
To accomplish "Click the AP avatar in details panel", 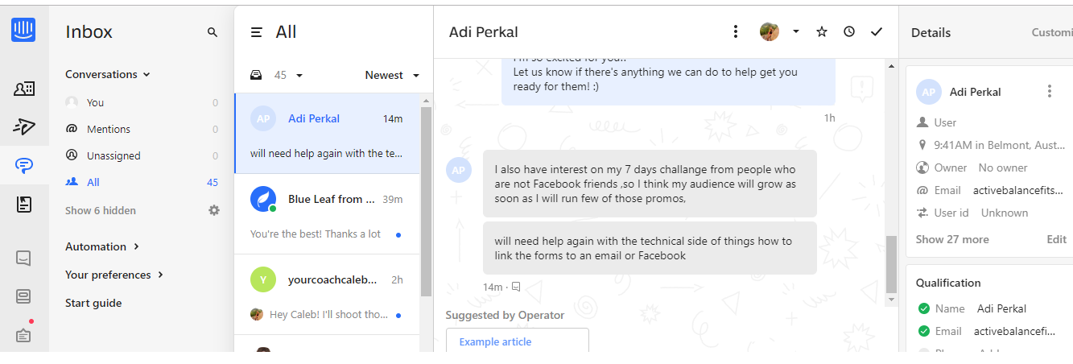I will [929, 92].
